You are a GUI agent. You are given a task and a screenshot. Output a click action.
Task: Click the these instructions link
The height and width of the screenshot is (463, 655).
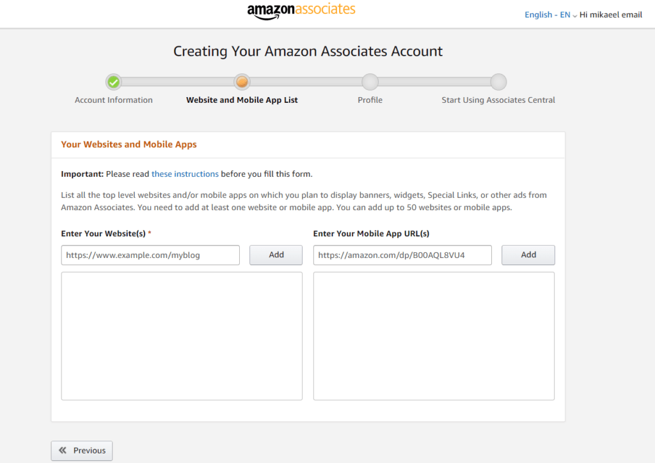tap(185, 174)
